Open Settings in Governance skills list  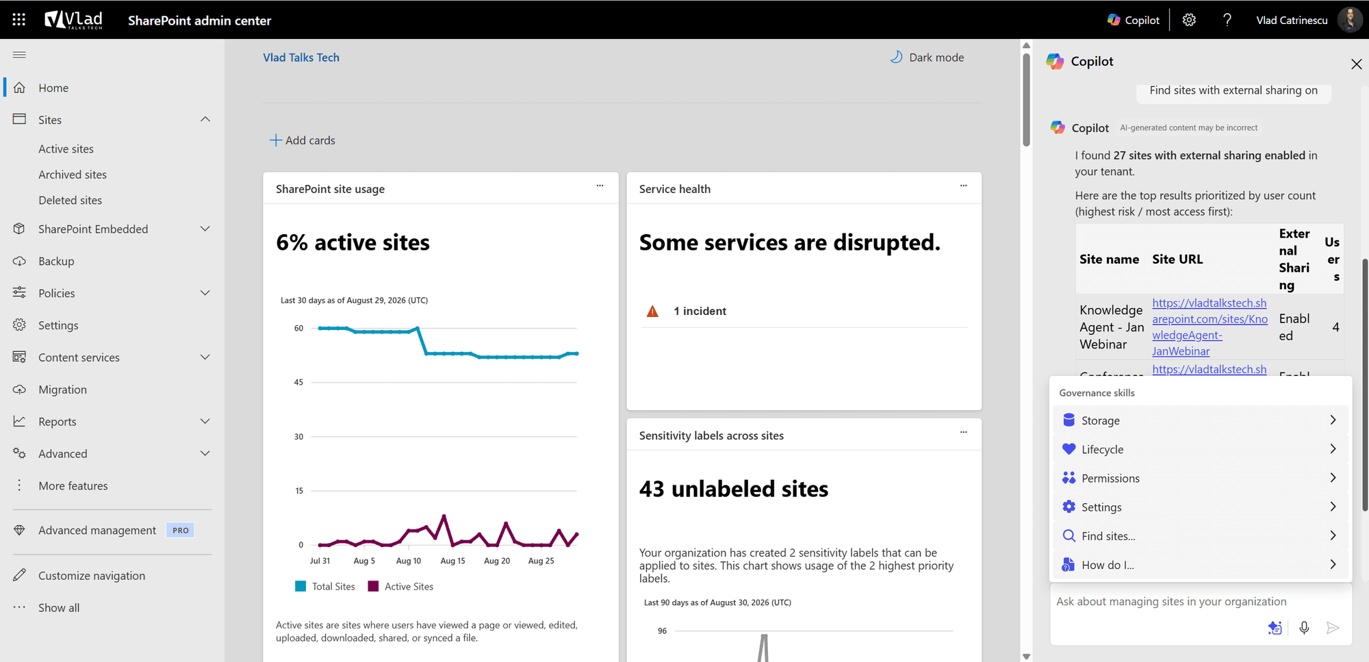(x=1200, y=507)
